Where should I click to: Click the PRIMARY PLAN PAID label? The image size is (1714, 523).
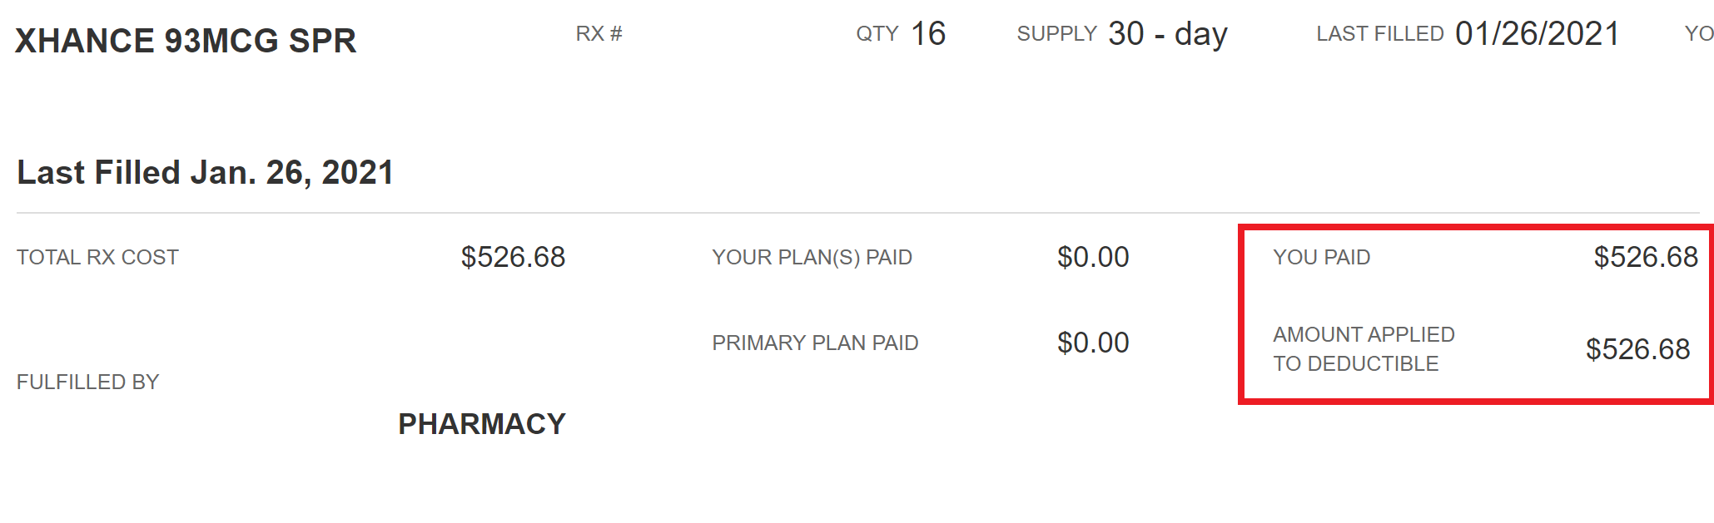pyautogui.click(x=815, y=343)
